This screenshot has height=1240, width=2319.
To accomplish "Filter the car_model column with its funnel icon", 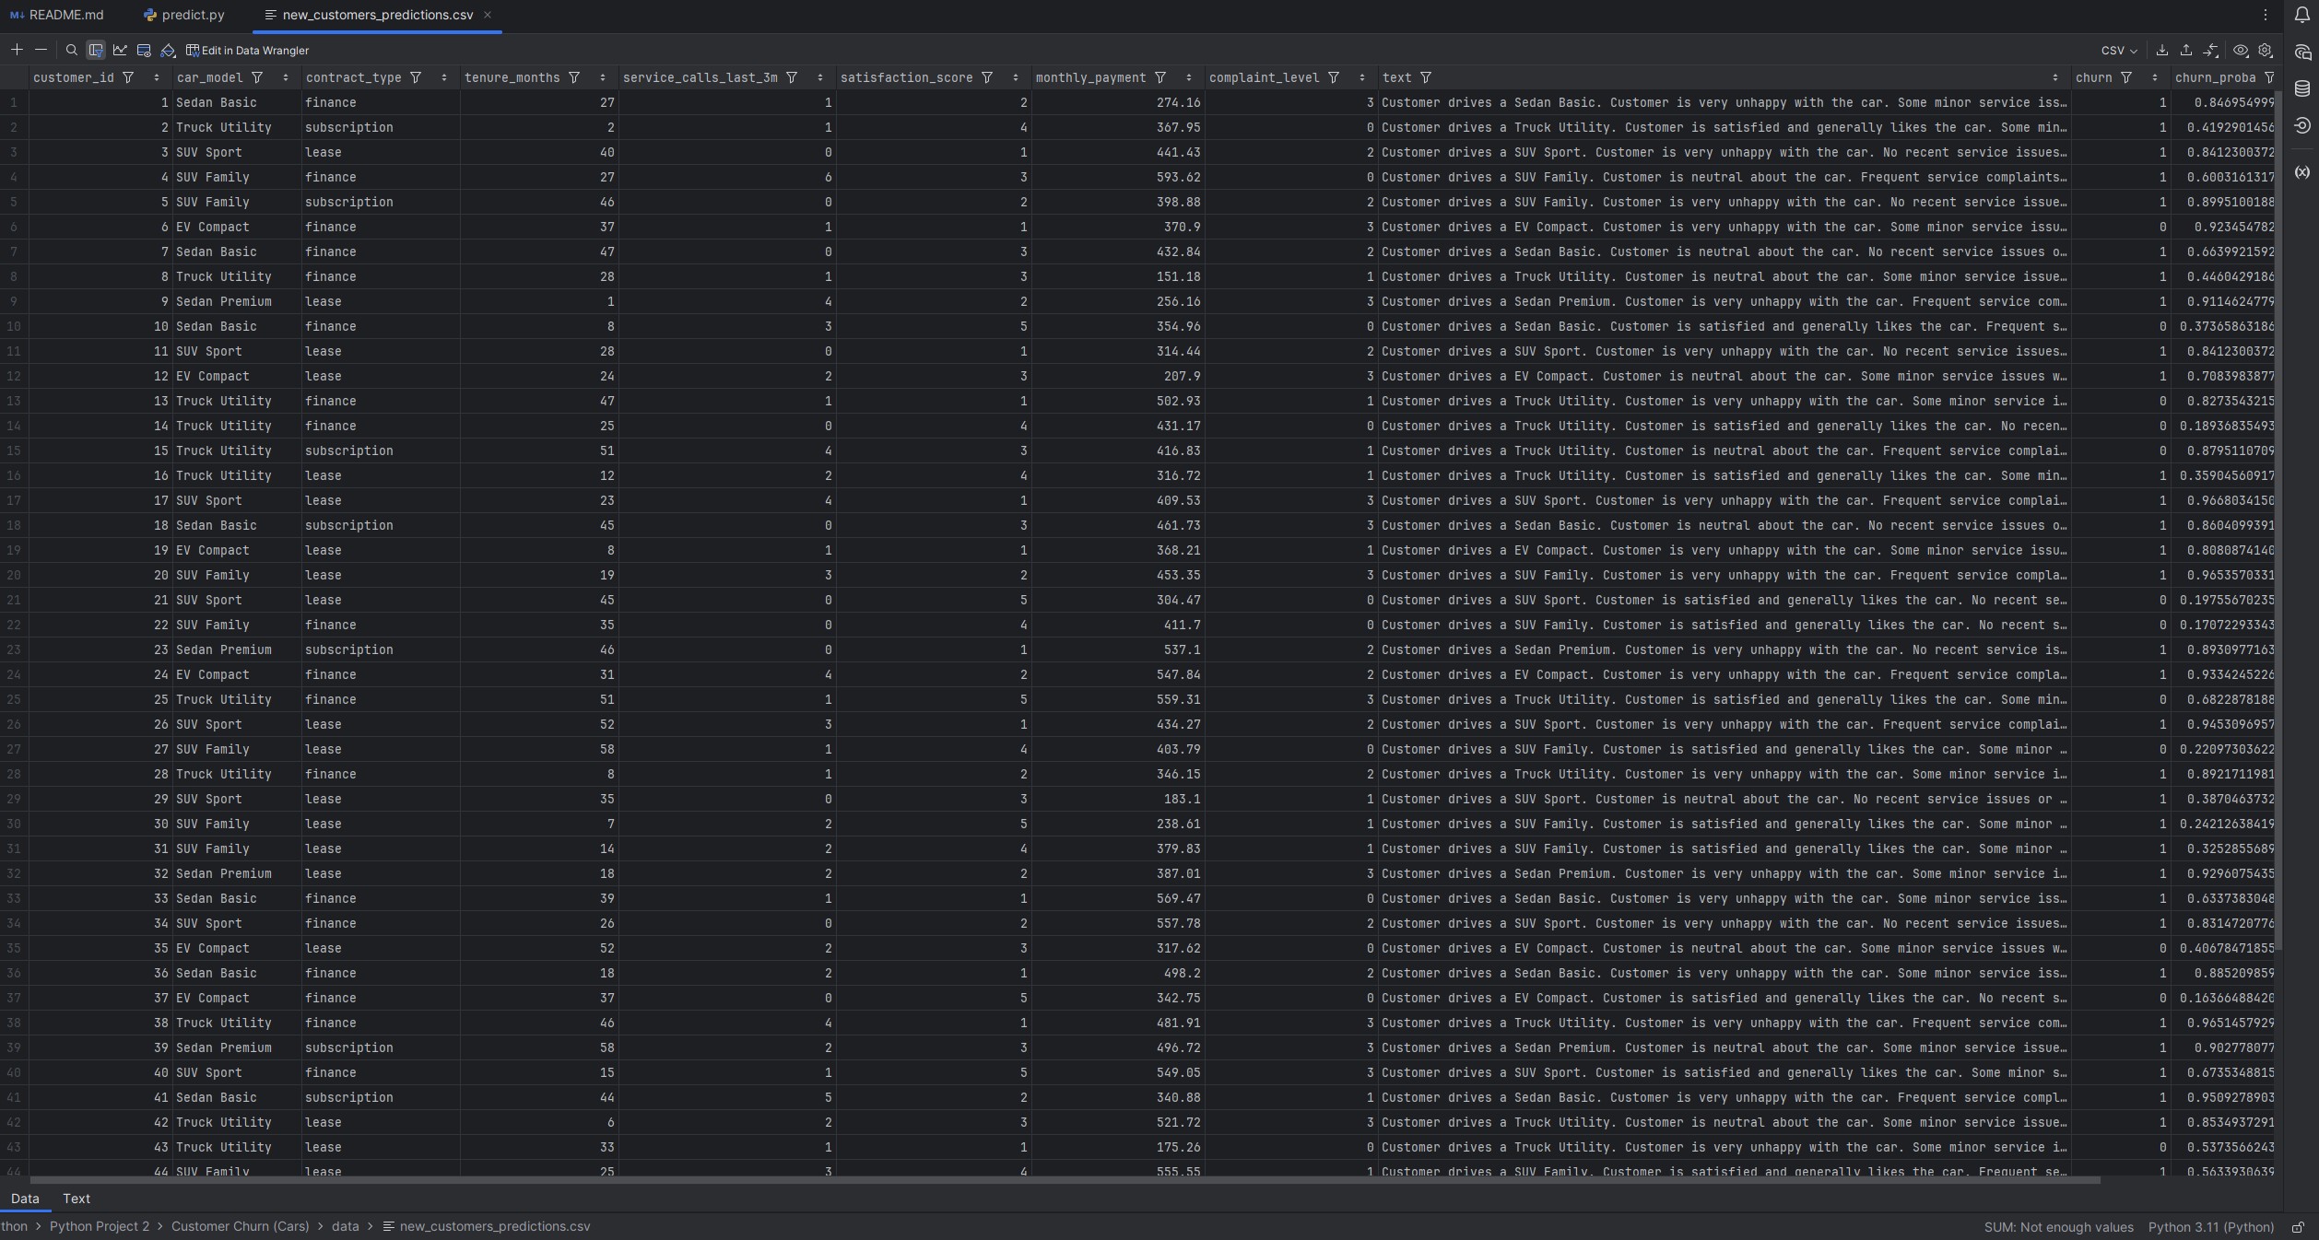I will [258, 77].
